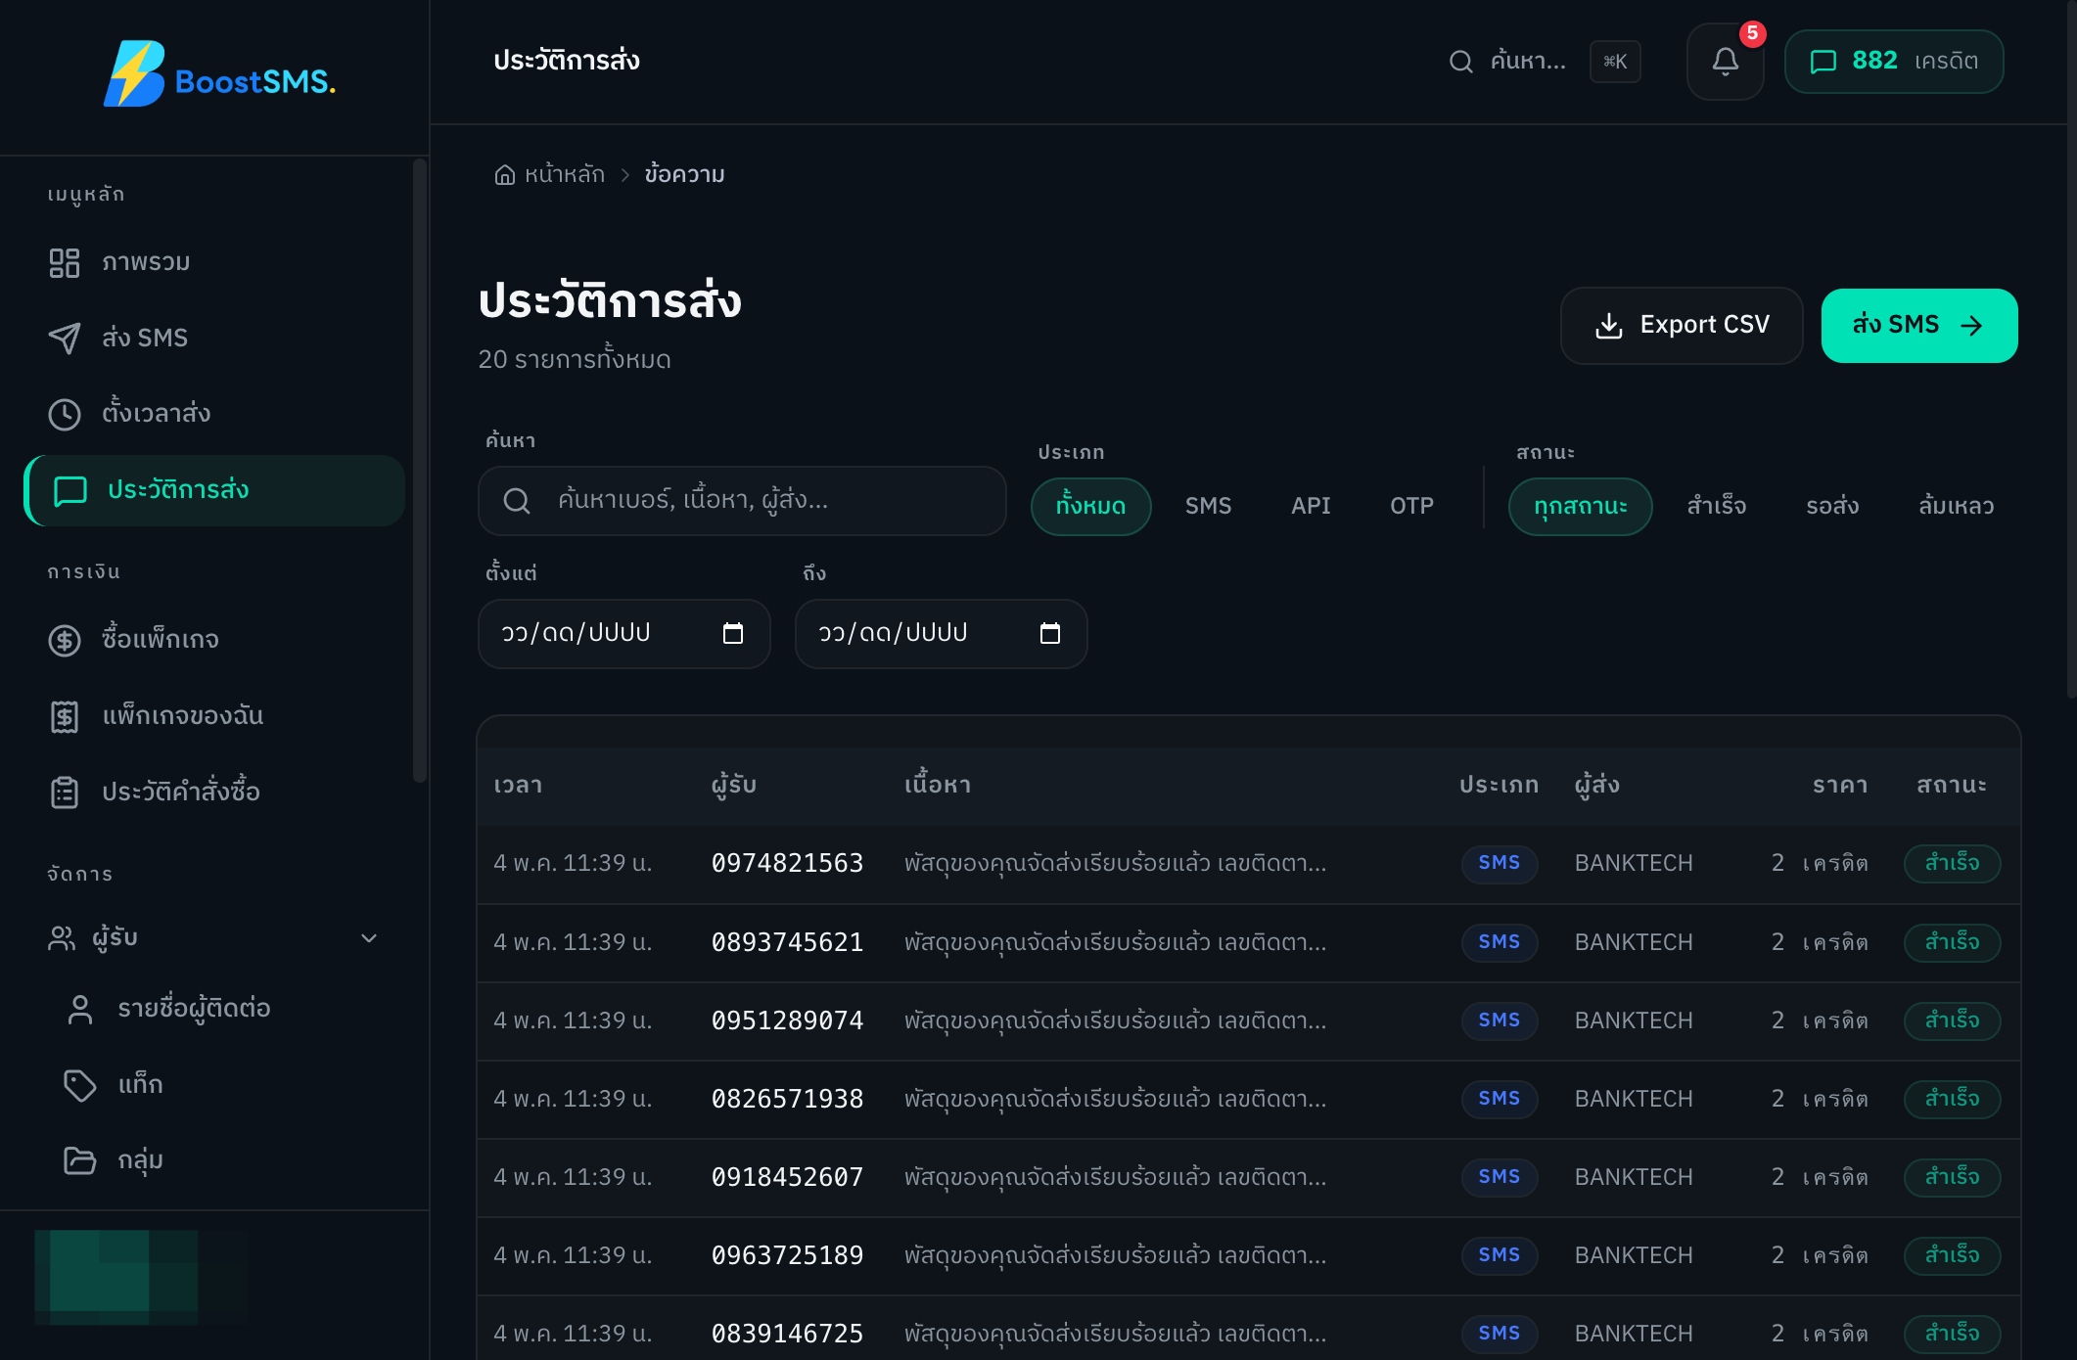Filter type by SMS
The width and height of the screenshot is (2077, 1360).
coord(1208,506)
